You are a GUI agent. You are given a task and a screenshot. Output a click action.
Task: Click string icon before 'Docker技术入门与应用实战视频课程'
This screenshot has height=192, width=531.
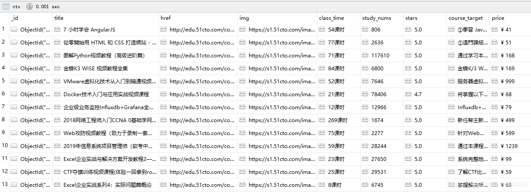click(x=57, y=94)
